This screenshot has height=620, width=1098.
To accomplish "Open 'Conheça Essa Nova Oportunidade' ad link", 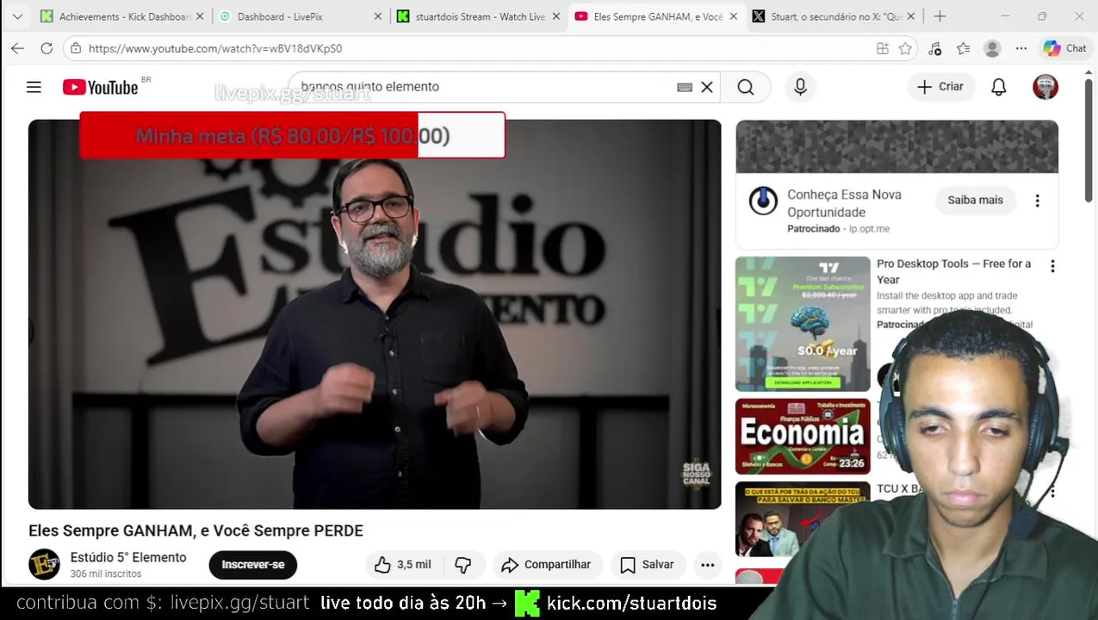I will click(x=844, y=204).
